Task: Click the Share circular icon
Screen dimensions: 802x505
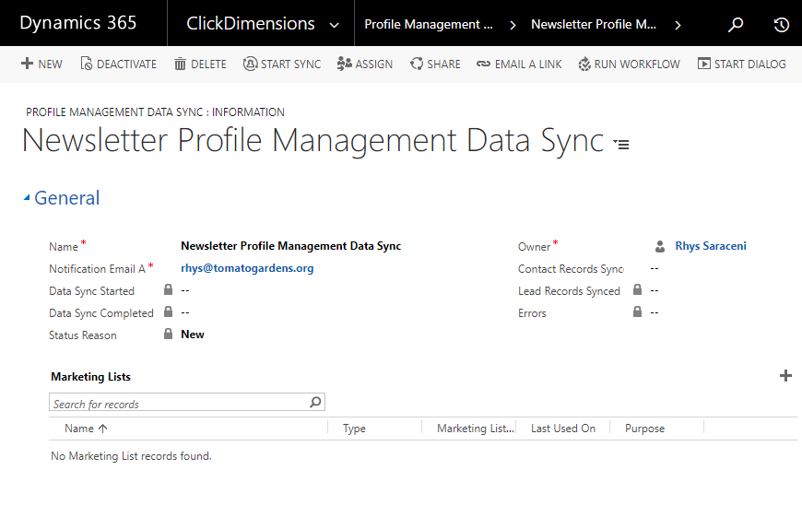Action: 417,64
